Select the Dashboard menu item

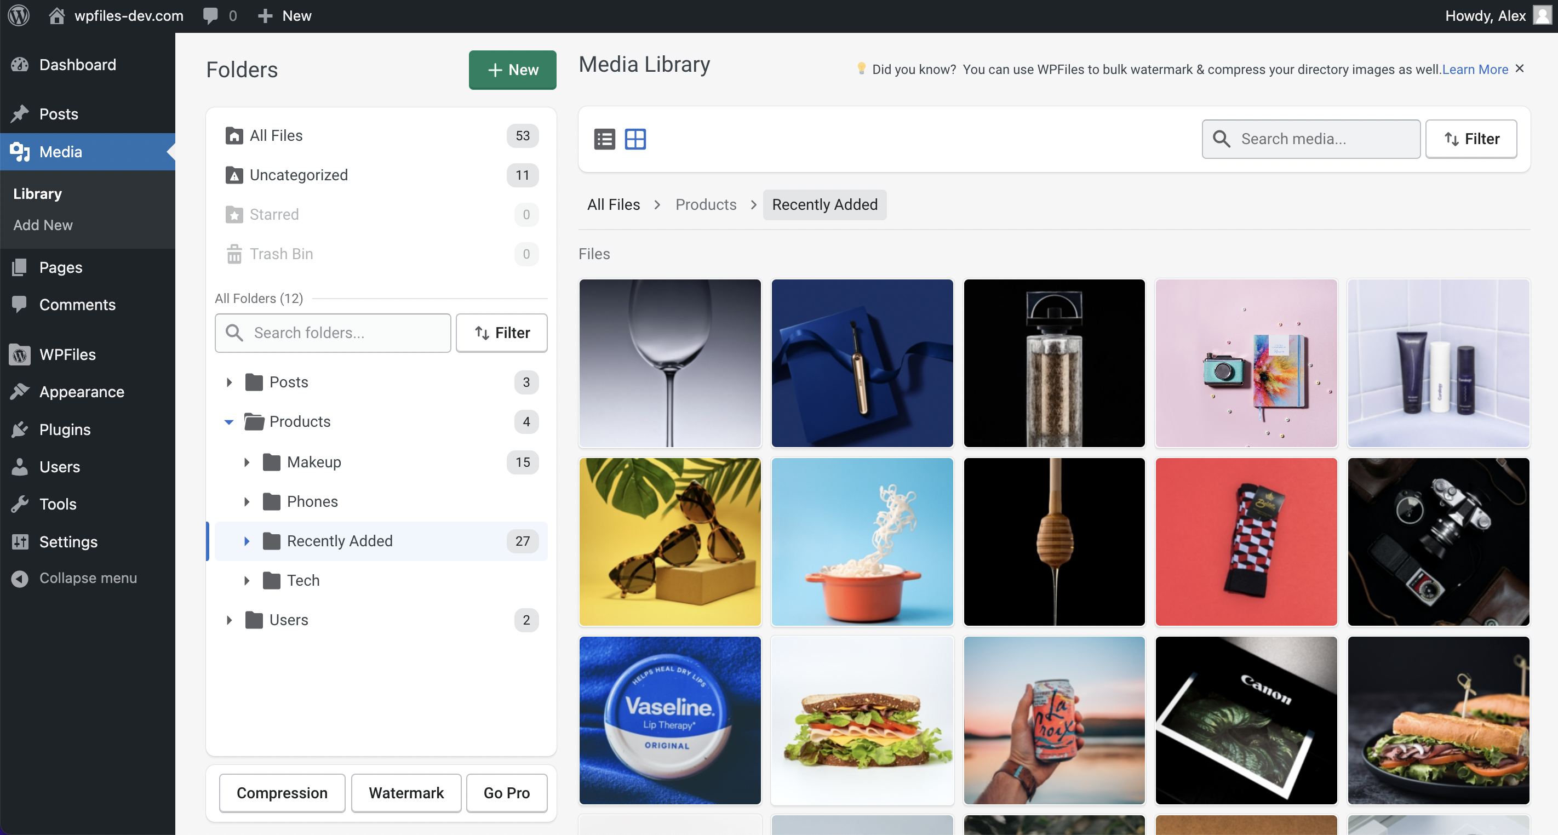76,65
